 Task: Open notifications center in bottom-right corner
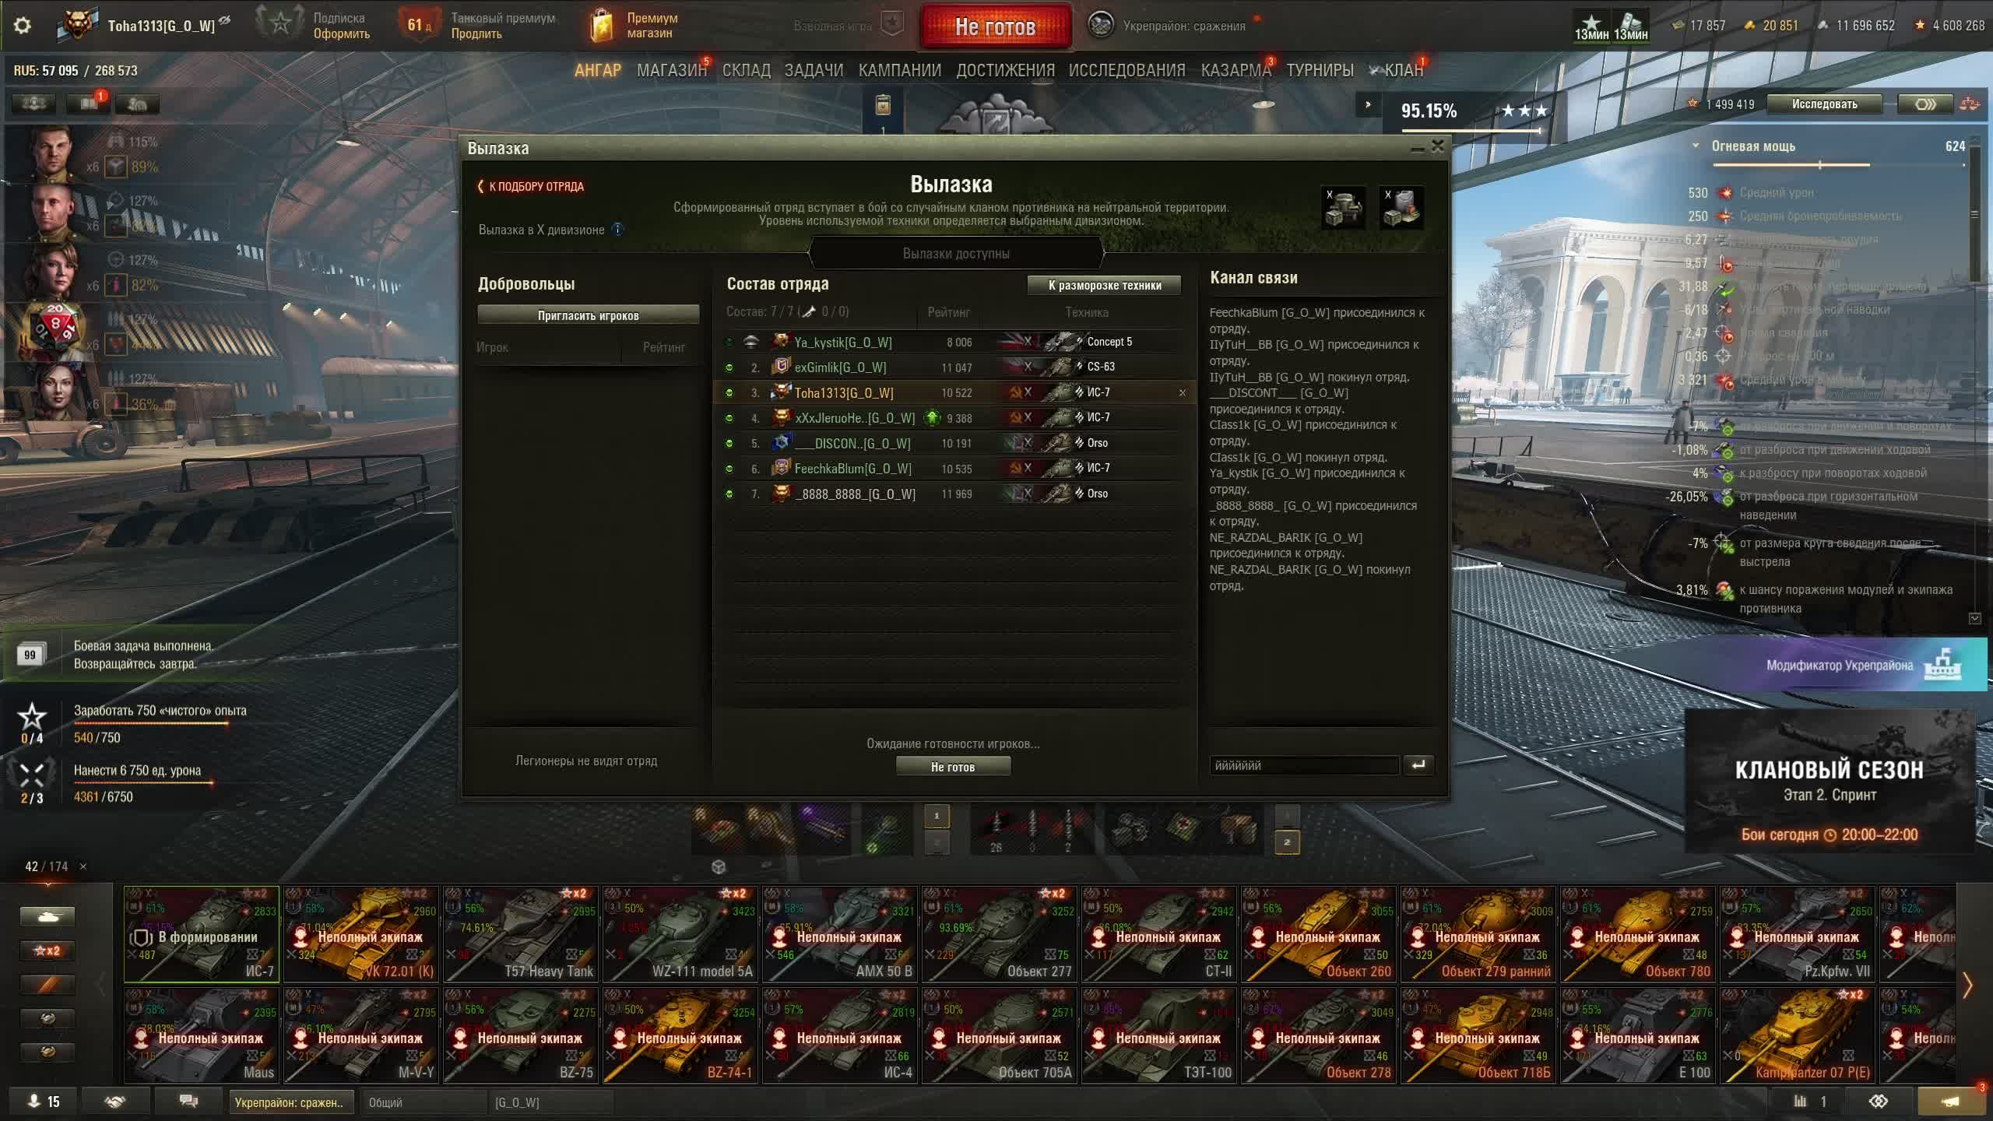[1949, 1102]
